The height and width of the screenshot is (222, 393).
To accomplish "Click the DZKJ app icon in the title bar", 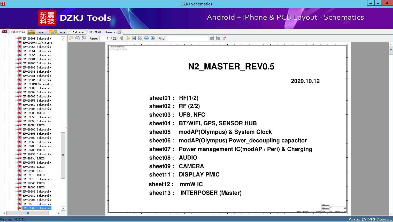I will 3,4.
